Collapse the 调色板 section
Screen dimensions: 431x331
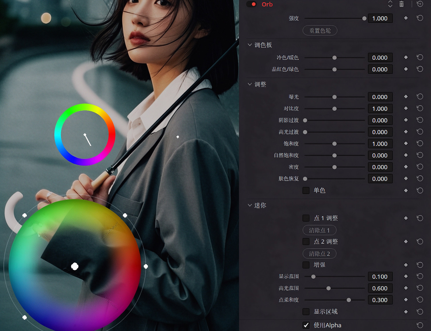tap(250, 45)
